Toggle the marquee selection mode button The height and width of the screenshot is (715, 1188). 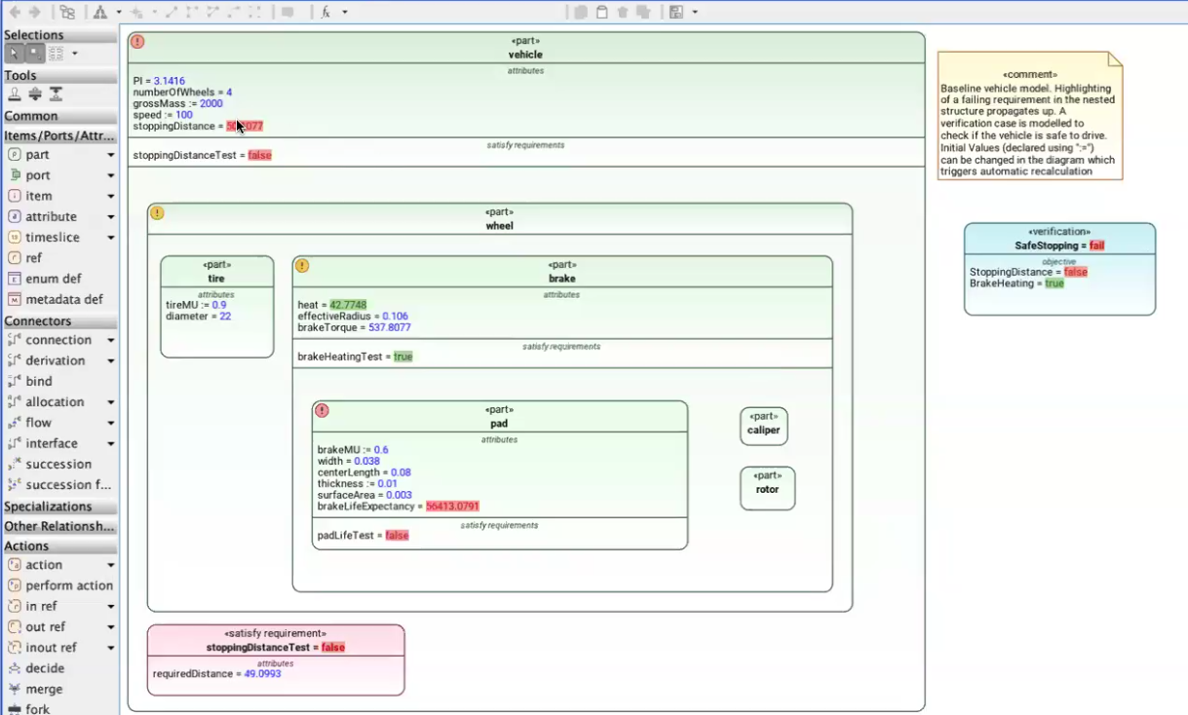(x=35, y=54)
